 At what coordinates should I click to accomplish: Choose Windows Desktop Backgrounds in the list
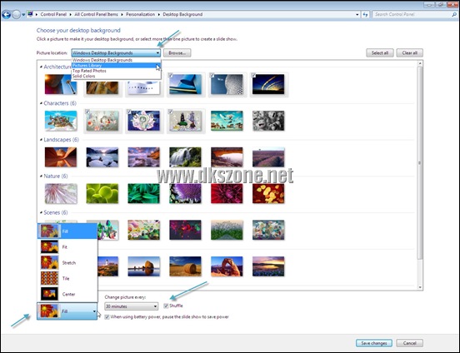(116, 60)
